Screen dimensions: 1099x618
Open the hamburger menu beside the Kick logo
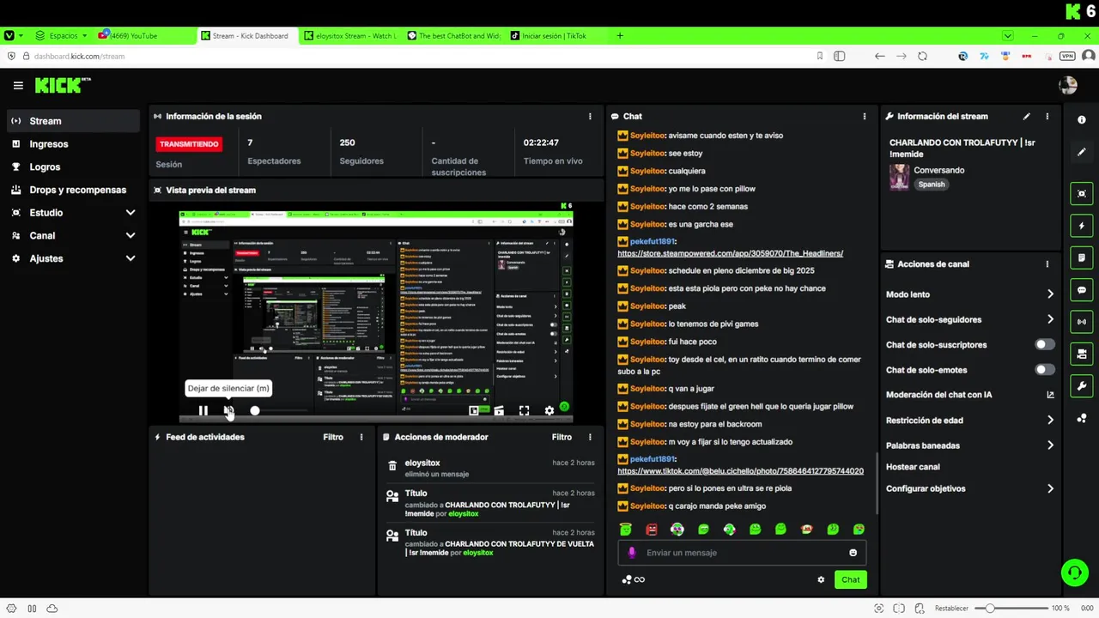coord(18,85)
